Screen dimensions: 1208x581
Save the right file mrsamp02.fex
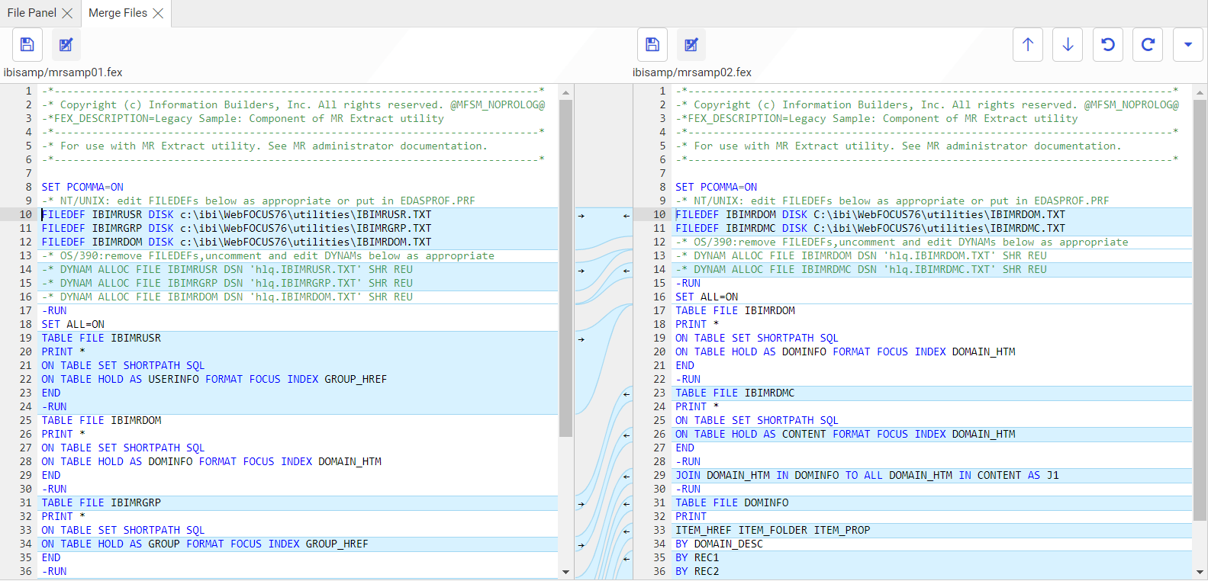pyautogui.click(x=652, y=45)
